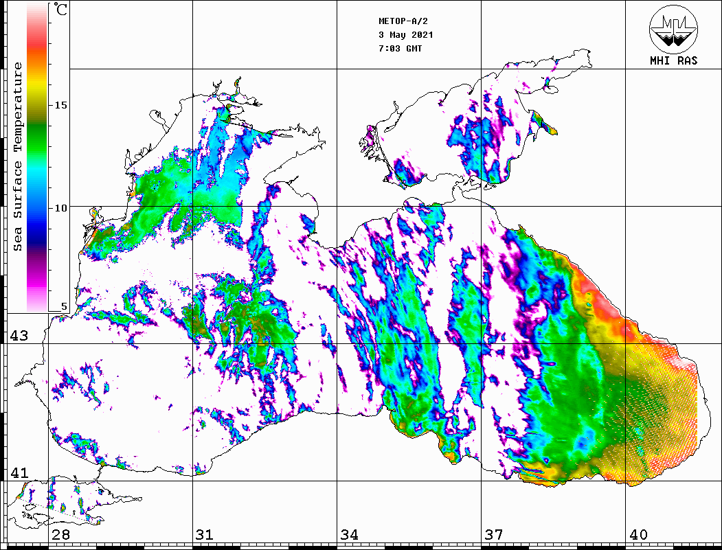Click the 'METOP-A/2' satellite label

pyautogui.click(x=403, y=21)
